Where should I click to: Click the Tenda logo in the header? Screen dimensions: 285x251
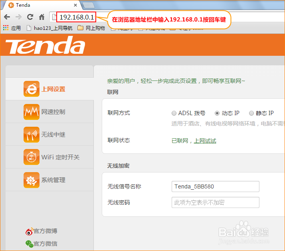[x=45, y=45]
